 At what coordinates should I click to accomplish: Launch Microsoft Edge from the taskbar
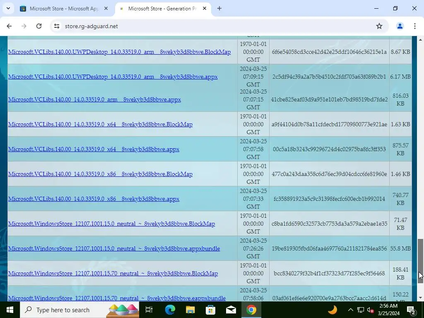170,310
